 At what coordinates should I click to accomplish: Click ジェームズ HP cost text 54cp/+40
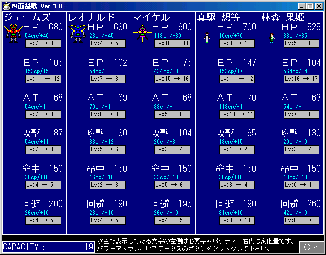[37, 36]
